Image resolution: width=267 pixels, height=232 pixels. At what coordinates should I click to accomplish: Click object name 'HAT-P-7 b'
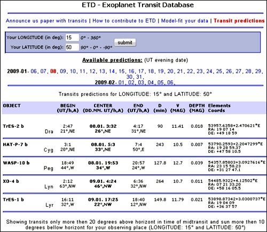coord(15,144)
